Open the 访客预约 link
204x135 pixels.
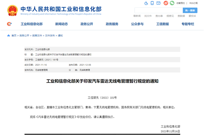coord(181,3)
